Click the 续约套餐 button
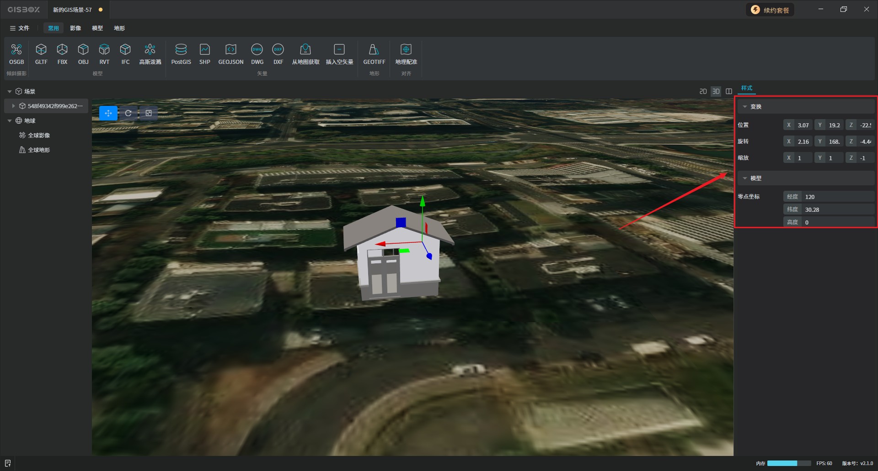The image size is (878, 471). (771, 10)
